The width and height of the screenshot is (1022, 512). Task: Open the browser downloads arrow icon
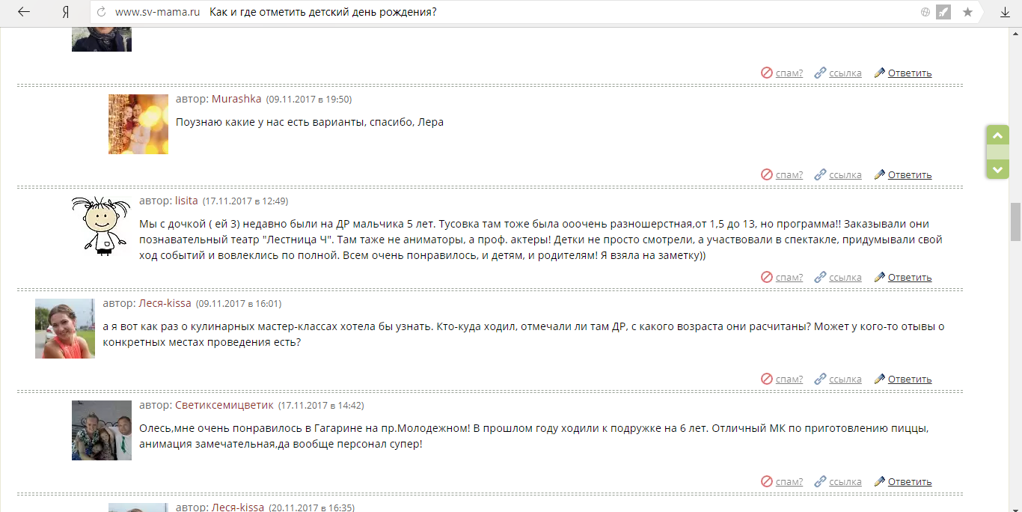coord(1006,12)
